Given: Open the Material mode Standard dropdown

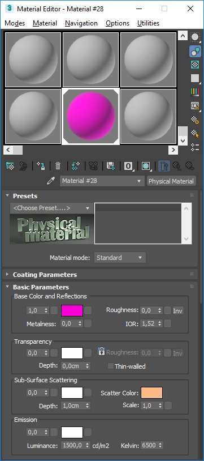Looking at the screenshot, I should tap(120, 258).
